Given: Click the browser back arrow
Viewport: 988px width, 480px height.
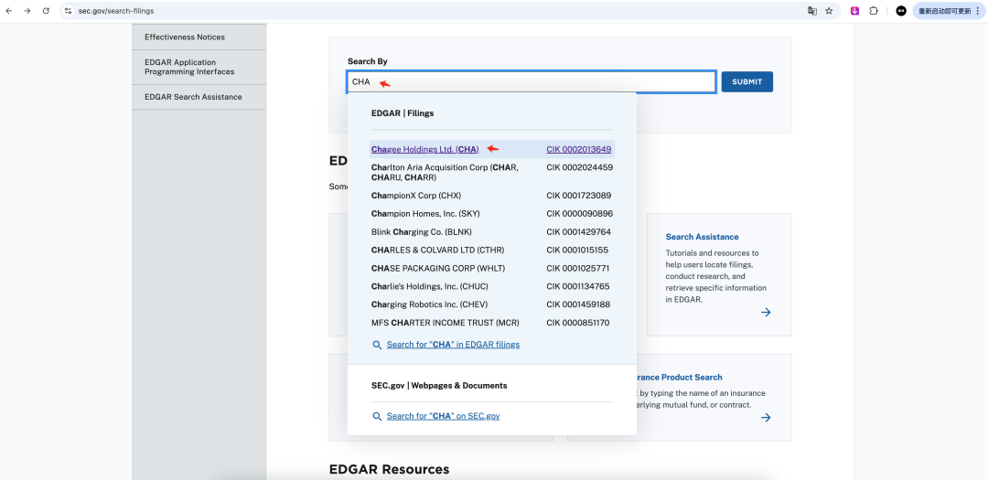Looking at the screenshot, I should (9, 11).
